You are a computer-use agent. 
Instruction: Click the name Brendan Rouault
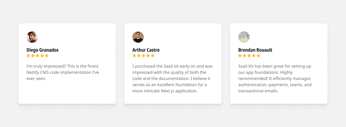click(x=255, y=50)
